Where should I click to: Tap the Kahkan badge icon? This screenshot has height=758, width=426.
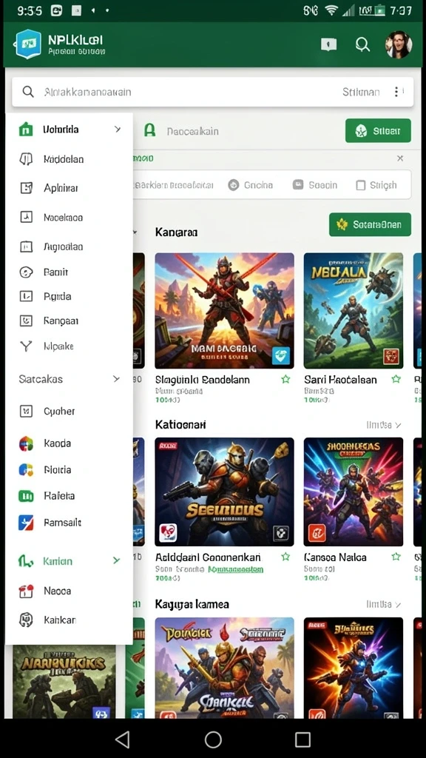pos(26,620)
